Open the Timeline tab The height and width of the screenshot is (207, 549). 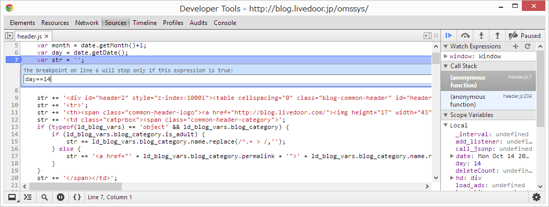pos(145,23)
